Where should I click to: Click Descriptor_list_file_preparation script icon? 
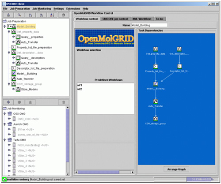(14, 68)
